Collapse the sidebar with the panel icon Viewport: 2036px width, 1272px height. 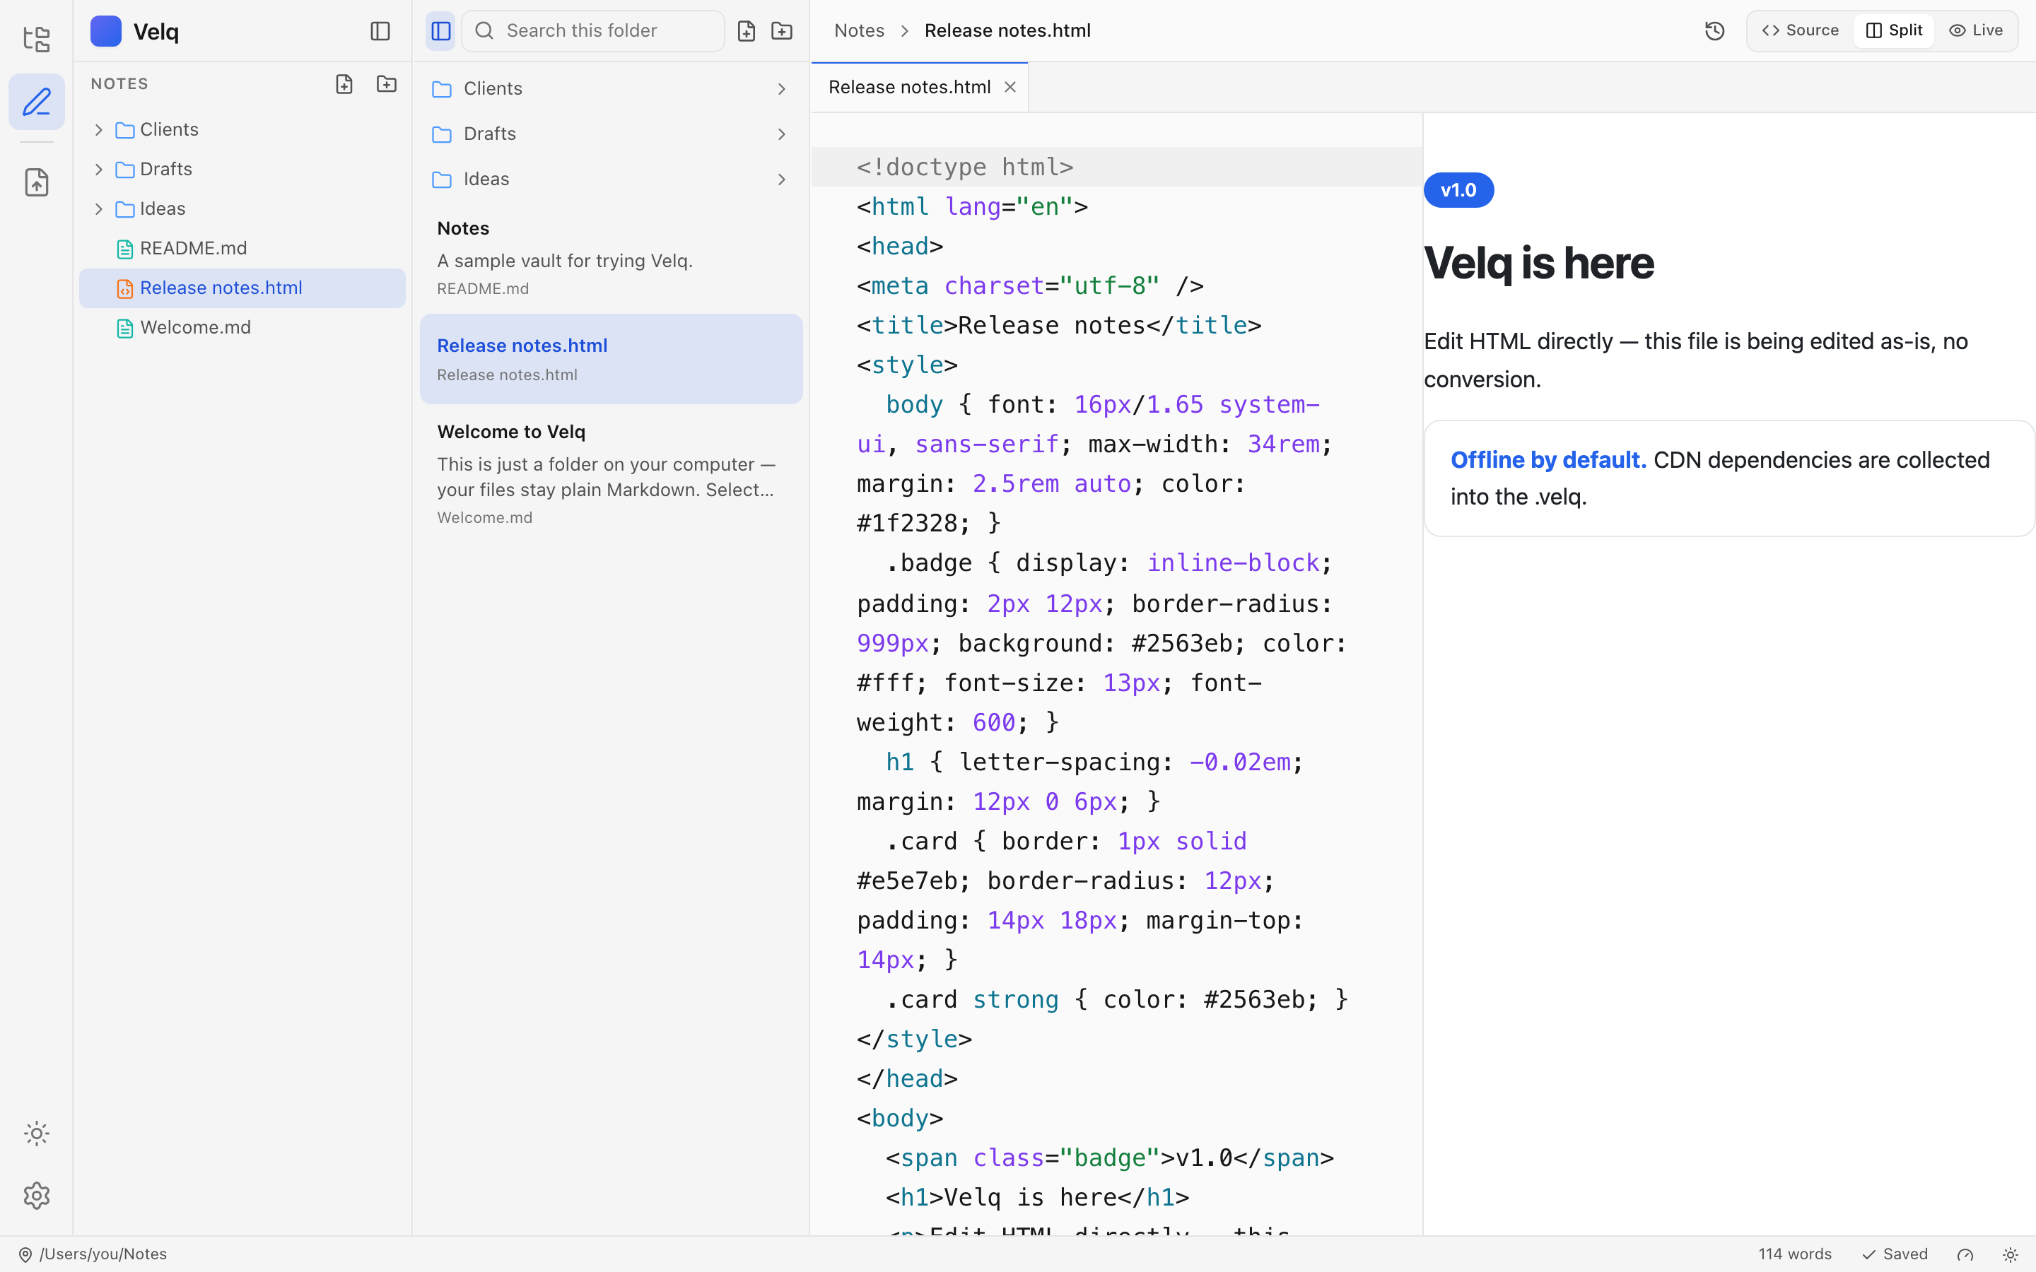click(x=380, y=31)
